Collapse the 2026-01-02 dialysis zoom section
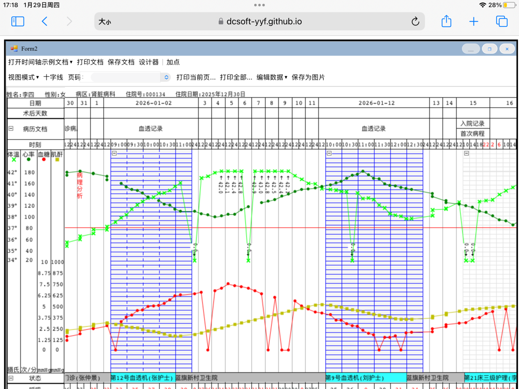Viewport: 519px width, 389px height. pos(114,153)
